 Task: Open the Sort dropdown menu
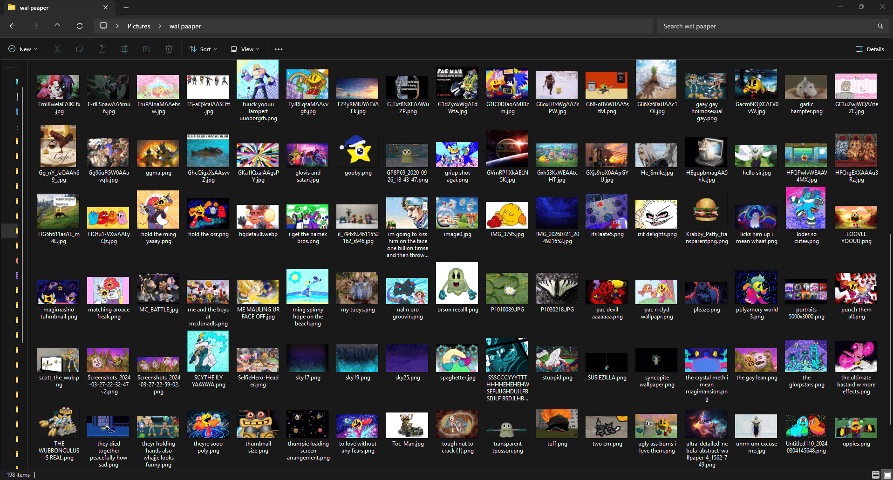pos(203,49)
